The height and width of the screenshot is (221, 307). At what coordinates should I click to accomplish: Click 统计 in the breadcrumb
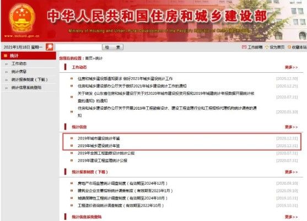99,58
